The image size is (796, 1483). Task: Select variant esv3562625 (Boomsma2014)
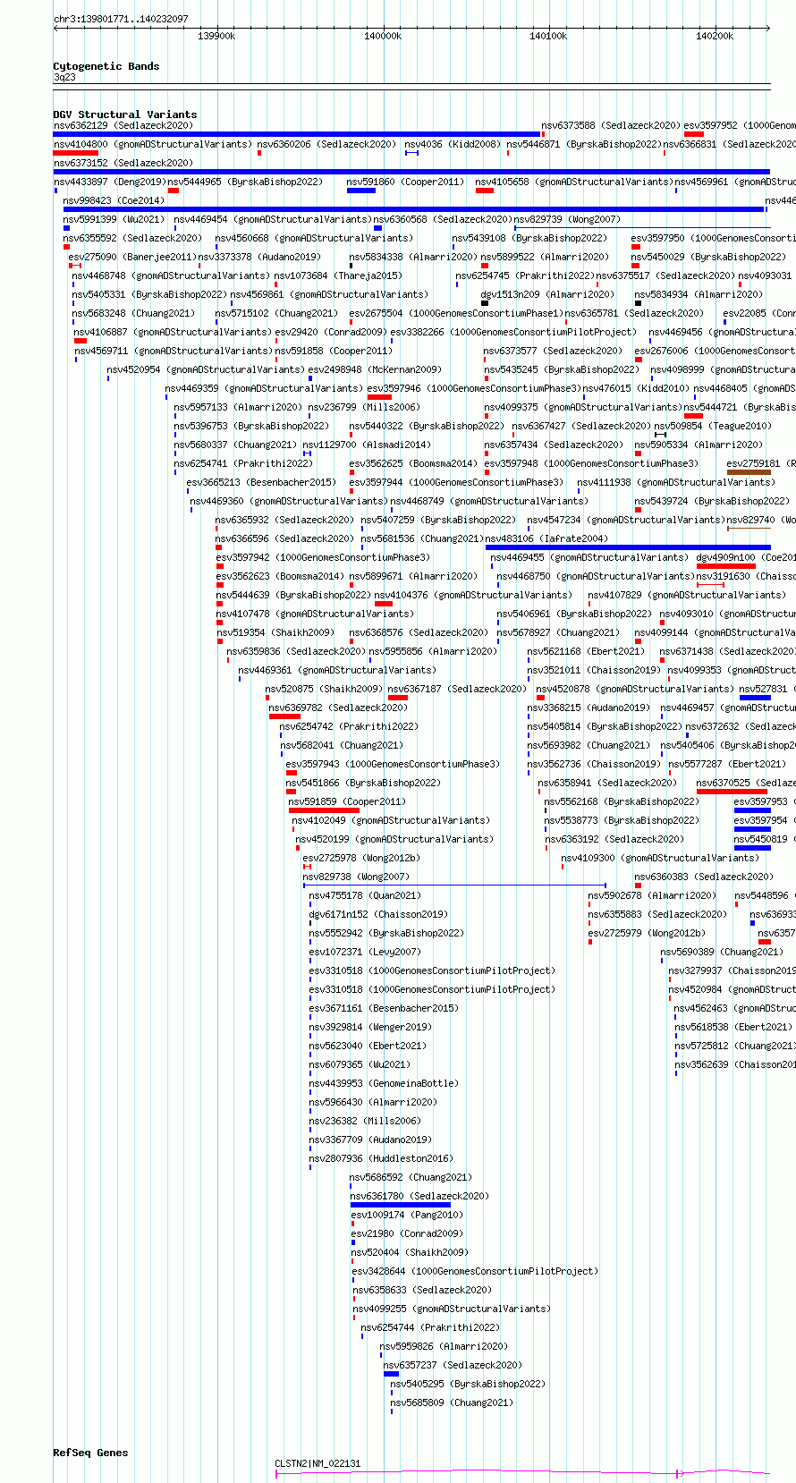(413, 463)
